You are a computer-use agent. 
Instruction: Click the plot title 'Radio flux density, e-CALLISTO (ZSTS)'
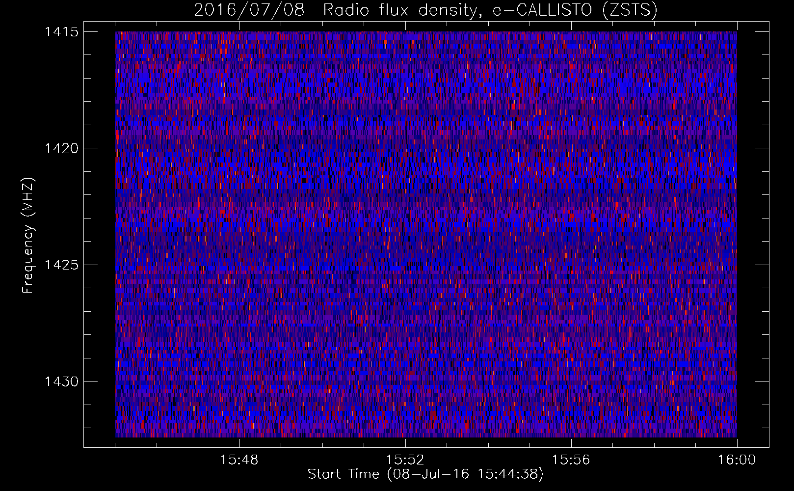click(490, 10)
